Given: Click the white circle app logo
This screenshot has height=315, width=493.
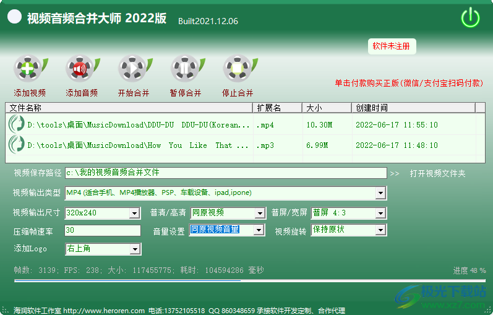Looking at the screenshot, I should (14, 16).
